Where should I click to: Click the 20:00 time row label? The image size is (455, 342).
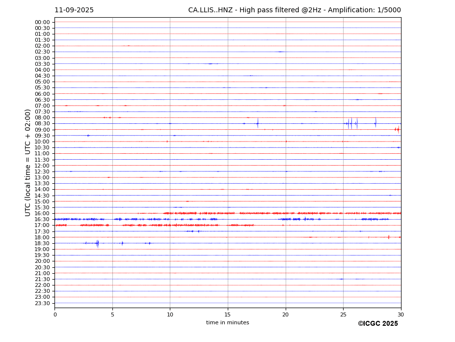click(x=42, y=261)
